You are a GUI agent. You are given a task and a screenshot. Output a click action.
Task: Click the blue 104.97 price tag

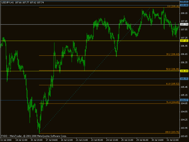[x=184, y=100]
